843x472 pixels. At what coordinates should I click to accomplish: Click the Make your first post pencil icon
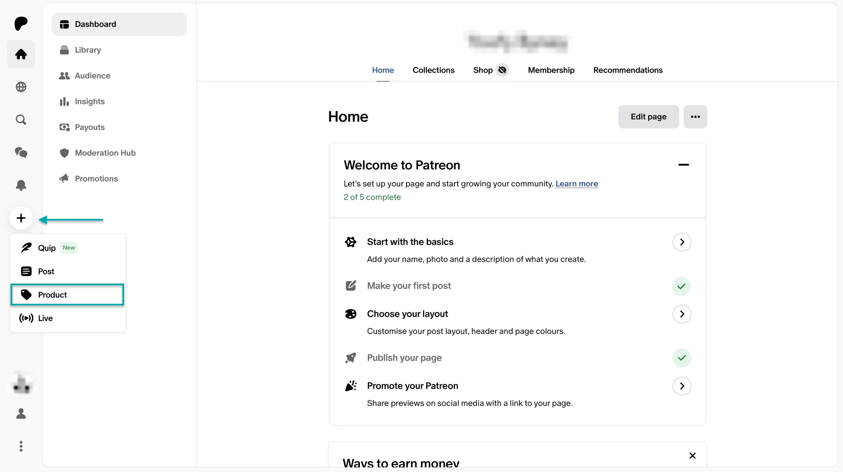351,286
